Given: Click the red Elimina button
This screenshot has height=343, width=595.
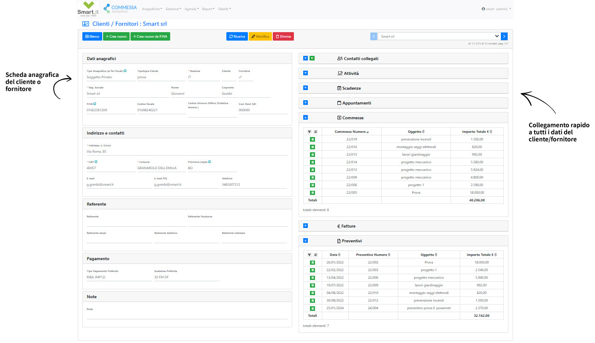Looking at the screenshot, I should pyautogui.click(x=283, y=36).
